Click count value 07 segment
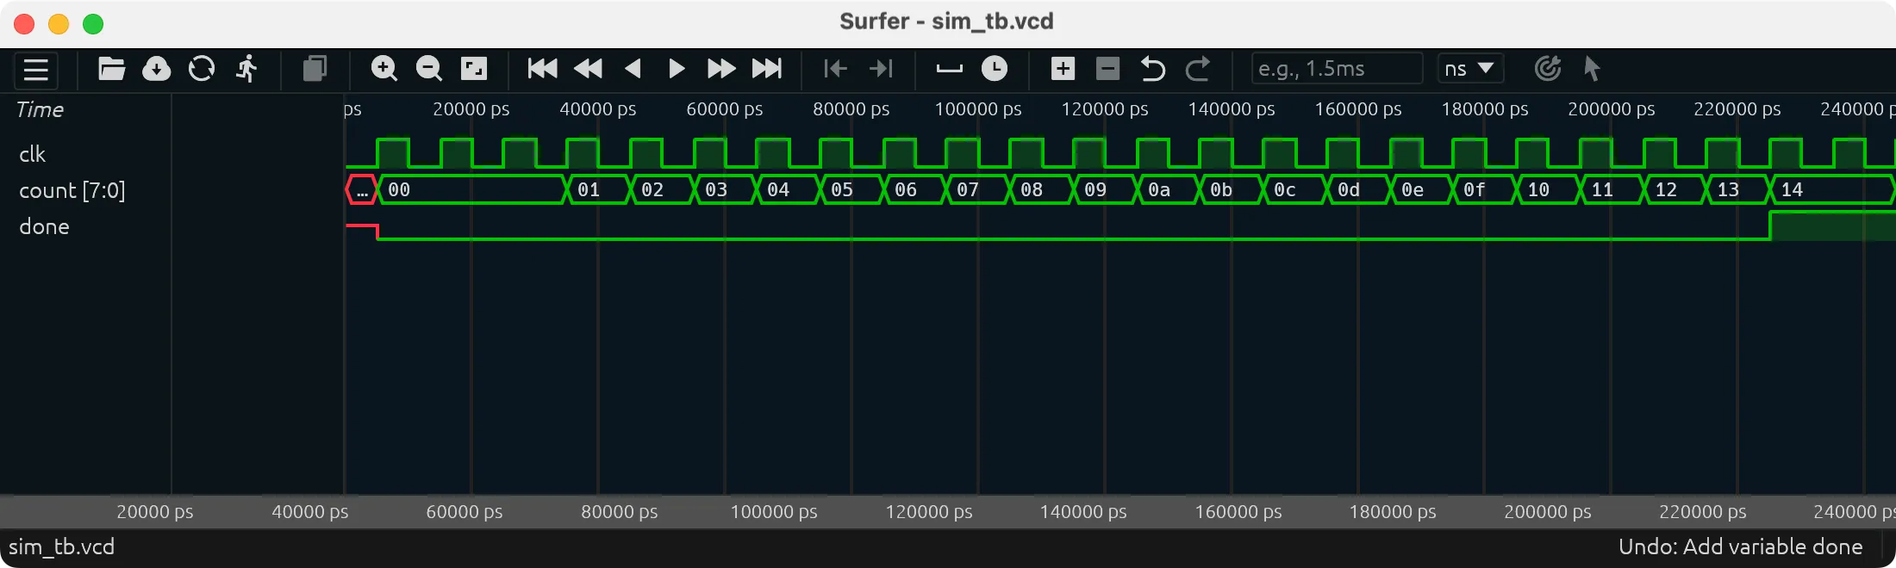The height and width of the screenshot is (568, 1896). coord(976,189)
